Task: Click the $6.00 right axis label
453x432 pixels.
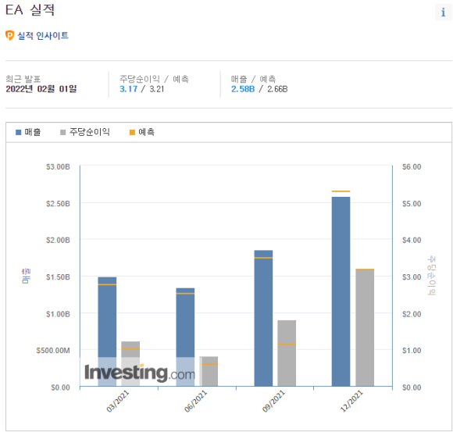Action: (412, 166)
